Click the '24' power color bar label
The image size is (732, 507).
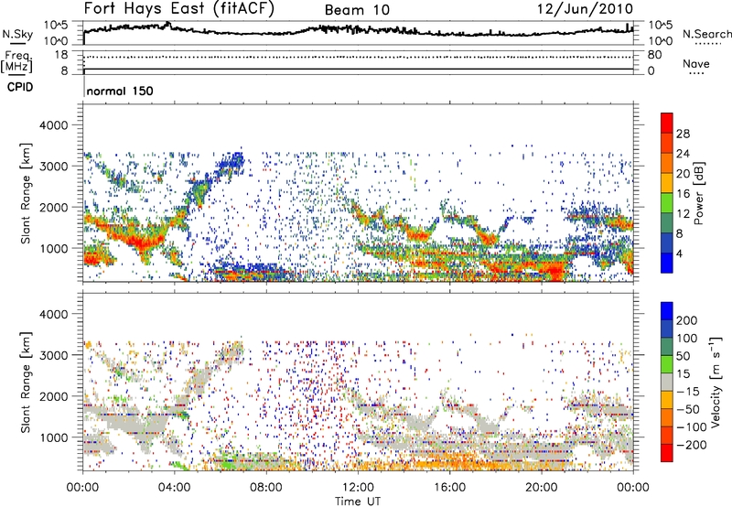(683, 154)
